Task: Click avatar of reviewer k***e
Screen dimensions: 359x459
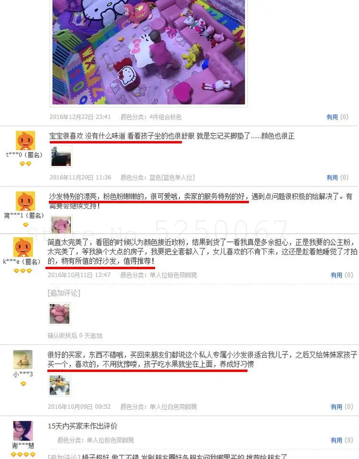Action: pyautogui.click(x=23, y=247)
